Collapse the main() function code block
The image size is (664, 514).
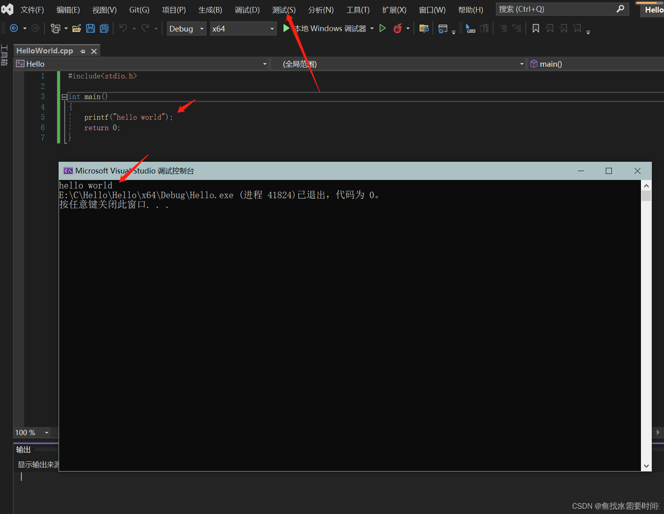tap(64, 97)
